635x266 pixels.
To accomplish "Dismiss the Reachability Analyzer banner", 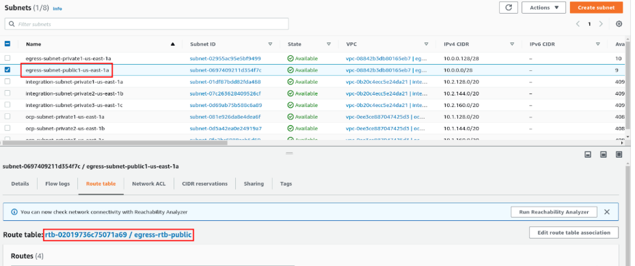I will [x=607, y=212].
